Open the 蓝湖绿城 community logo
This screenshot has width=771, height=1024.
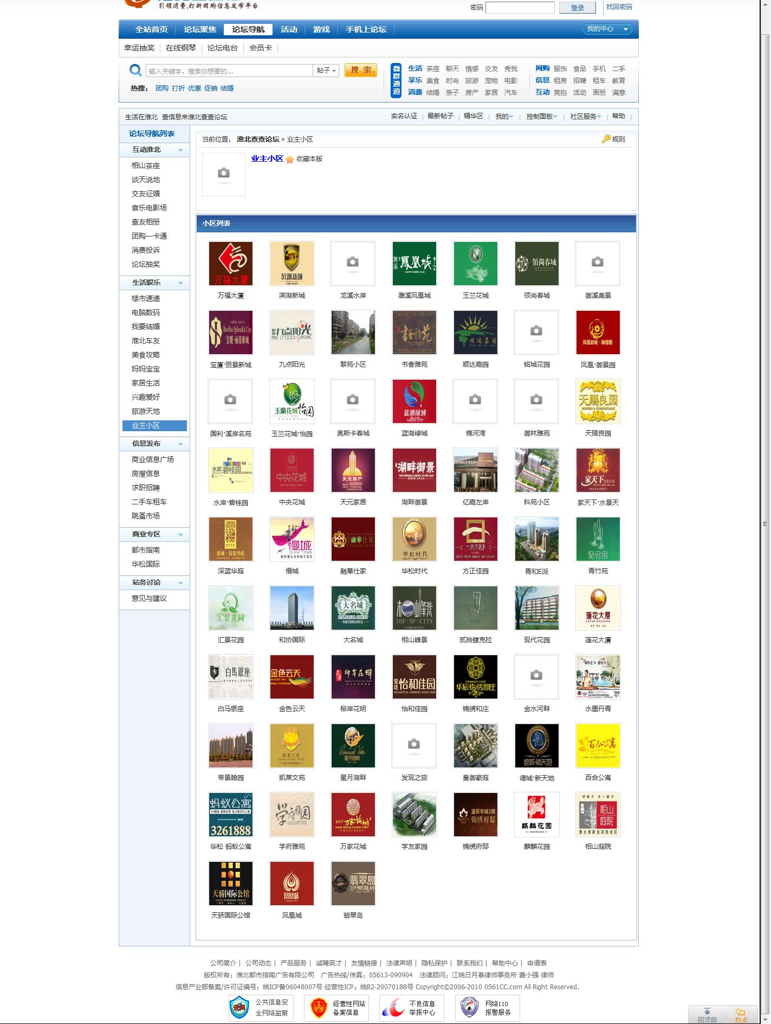coord(414,401)
